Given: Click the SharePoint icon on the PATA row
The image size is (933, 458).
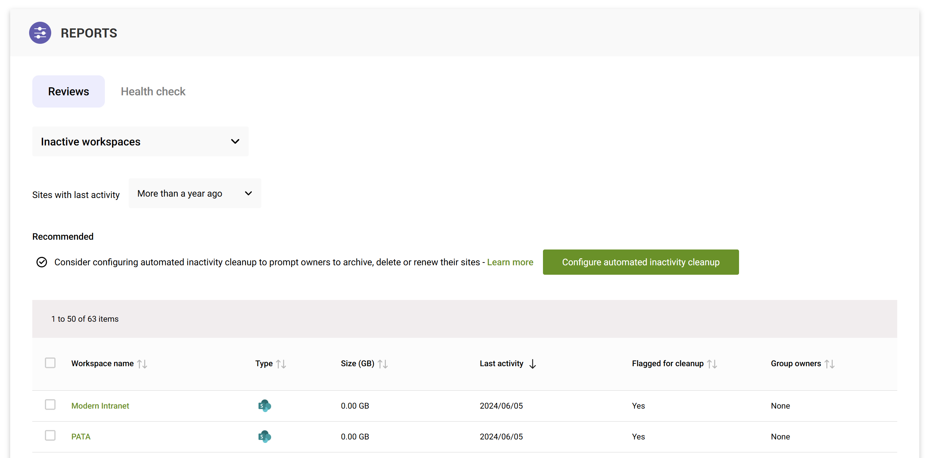Looking at the screenshot, I should click(264, 437).
